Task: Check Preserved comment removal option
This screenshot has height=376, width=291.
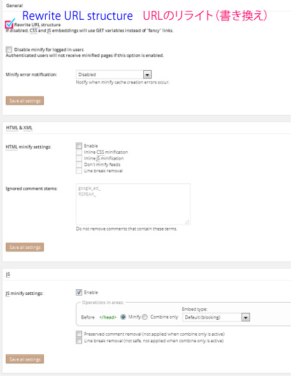Action: click(x=79, y=334)
